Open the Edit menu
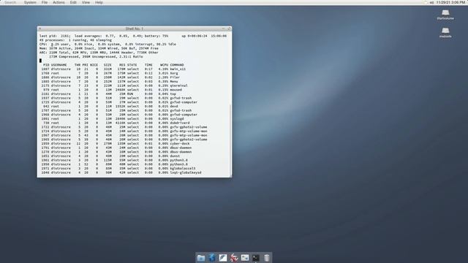The height and width of the screenshot is (263, 468). (73, 2)
